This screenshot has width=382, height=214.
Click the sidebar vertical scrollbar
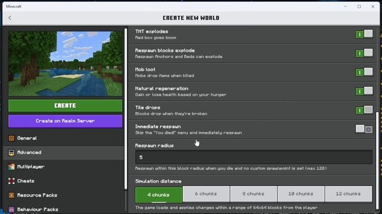126,109
